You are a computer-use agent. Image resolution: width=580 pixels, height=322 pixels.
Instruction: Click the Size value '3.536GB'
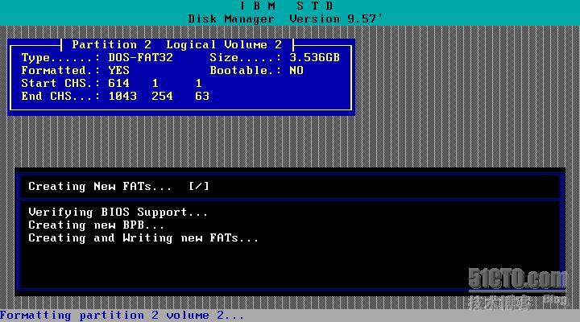314,58
